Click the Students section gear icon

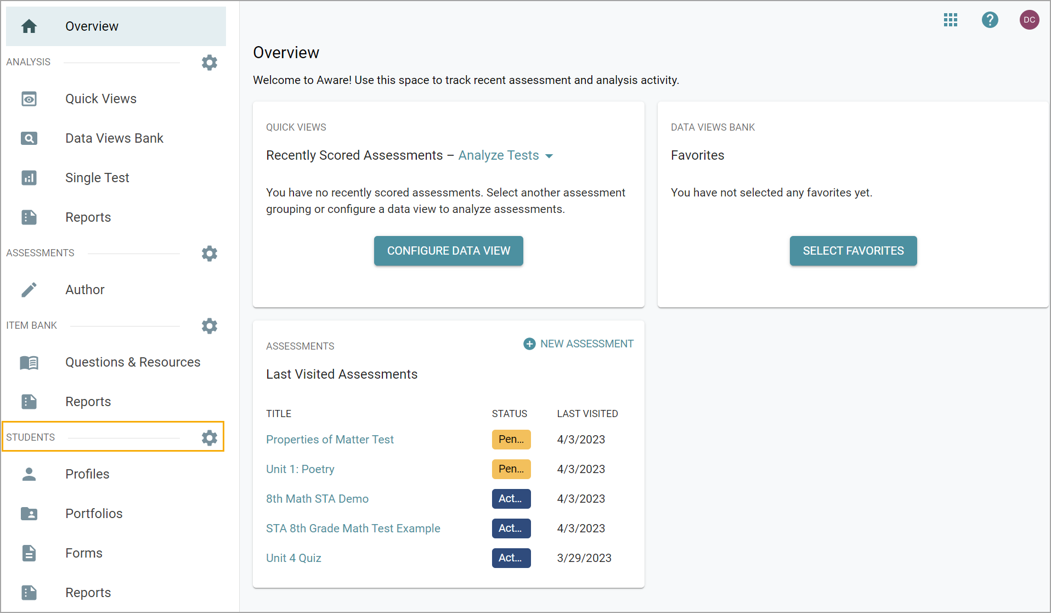[x=209, y=438]
